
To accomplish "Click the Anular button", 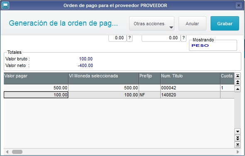I will click(x=192, y=24).
